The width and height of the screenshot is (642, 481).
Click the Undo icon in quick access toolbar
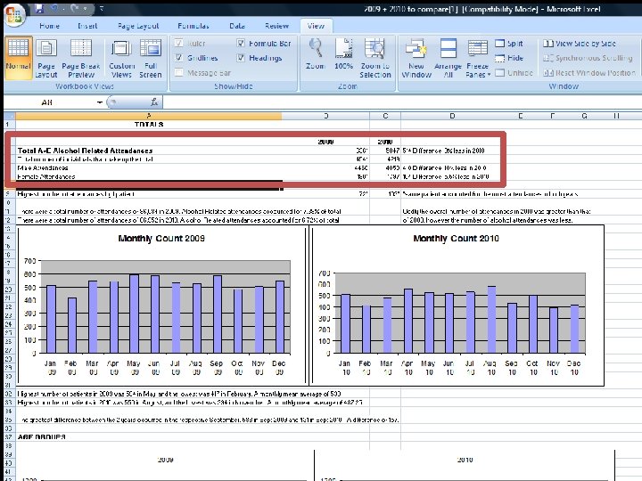55,8
